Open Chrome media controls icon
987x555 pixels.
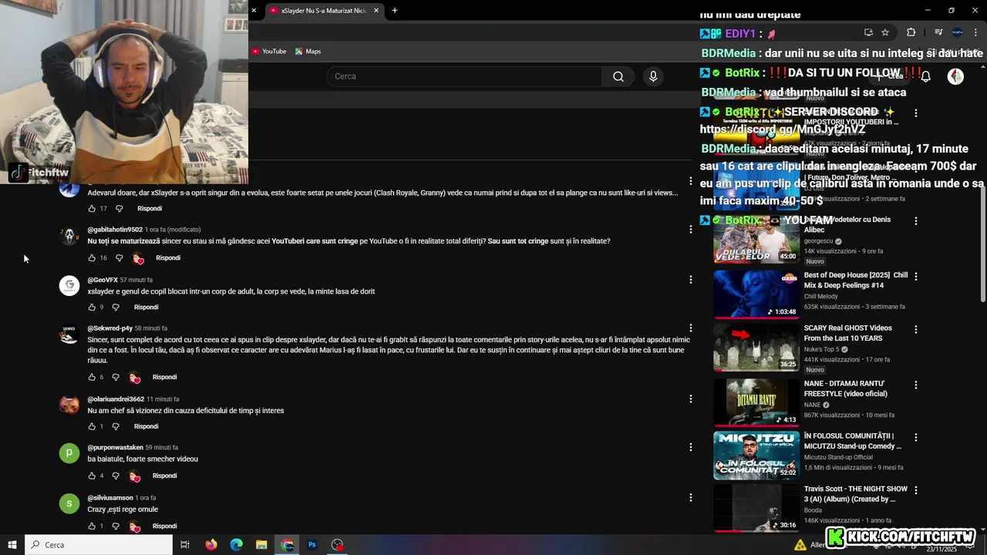coord(938,32)
